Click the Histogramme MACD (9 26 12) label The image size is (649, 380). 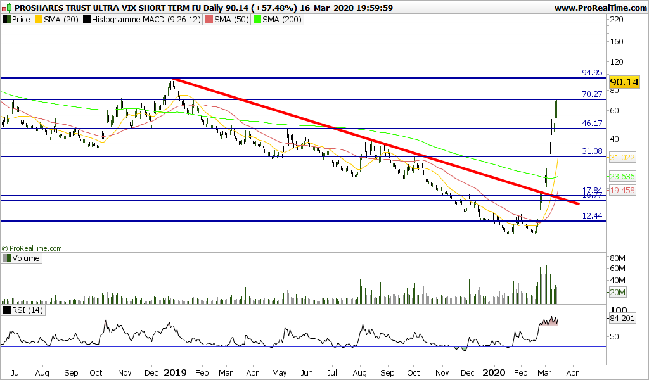tap(146, 20)
